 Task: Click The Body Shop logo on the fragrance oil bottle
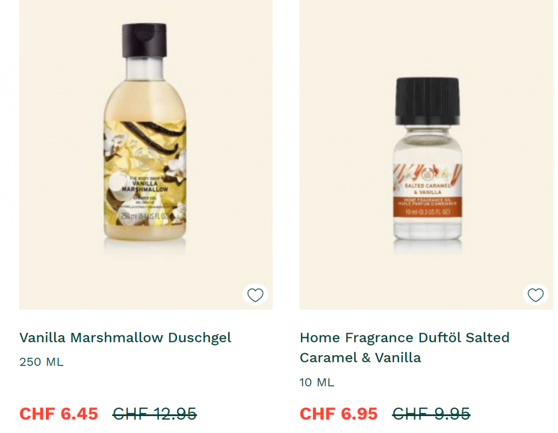coord(426,174)
